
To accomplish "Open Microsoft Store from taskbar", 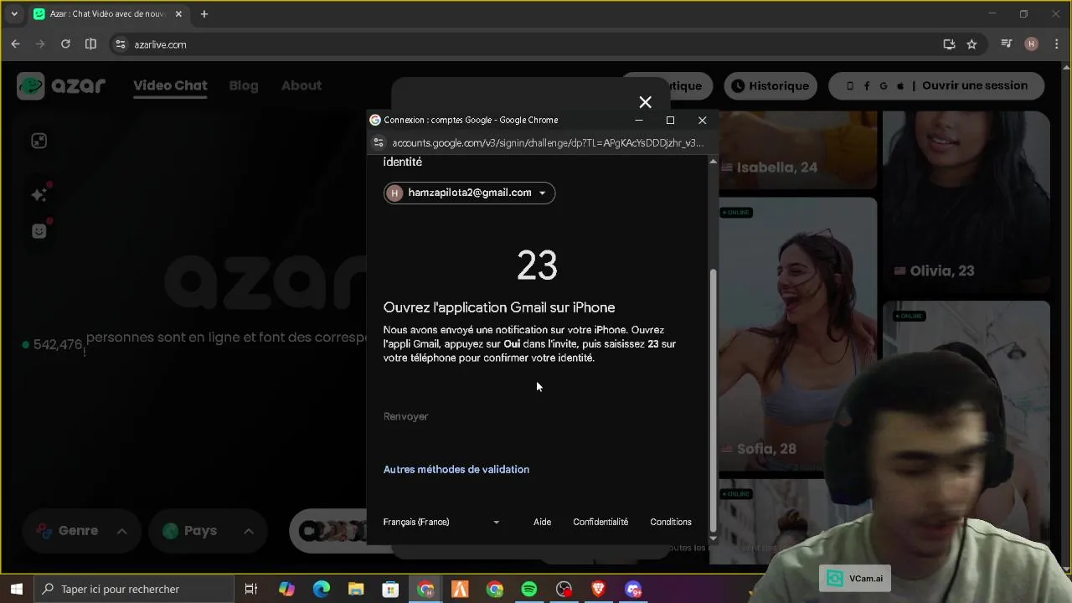I will (390, 589).
